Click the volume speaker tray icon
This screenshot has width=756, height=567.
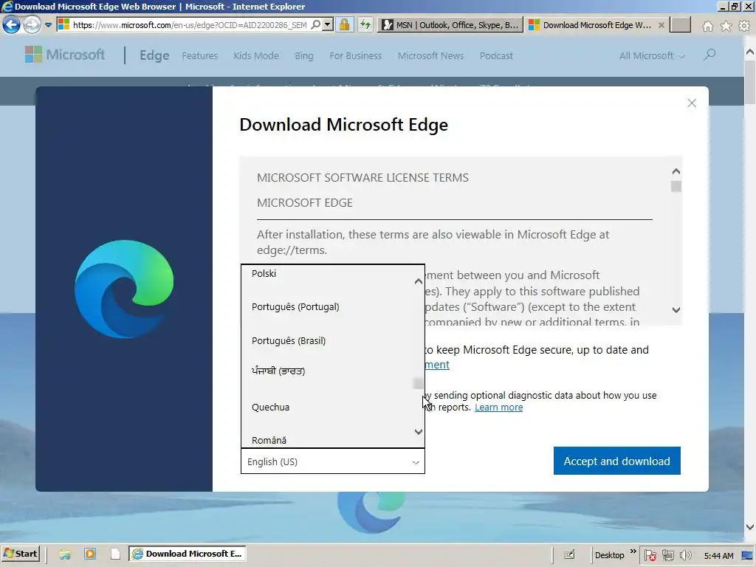685,556
